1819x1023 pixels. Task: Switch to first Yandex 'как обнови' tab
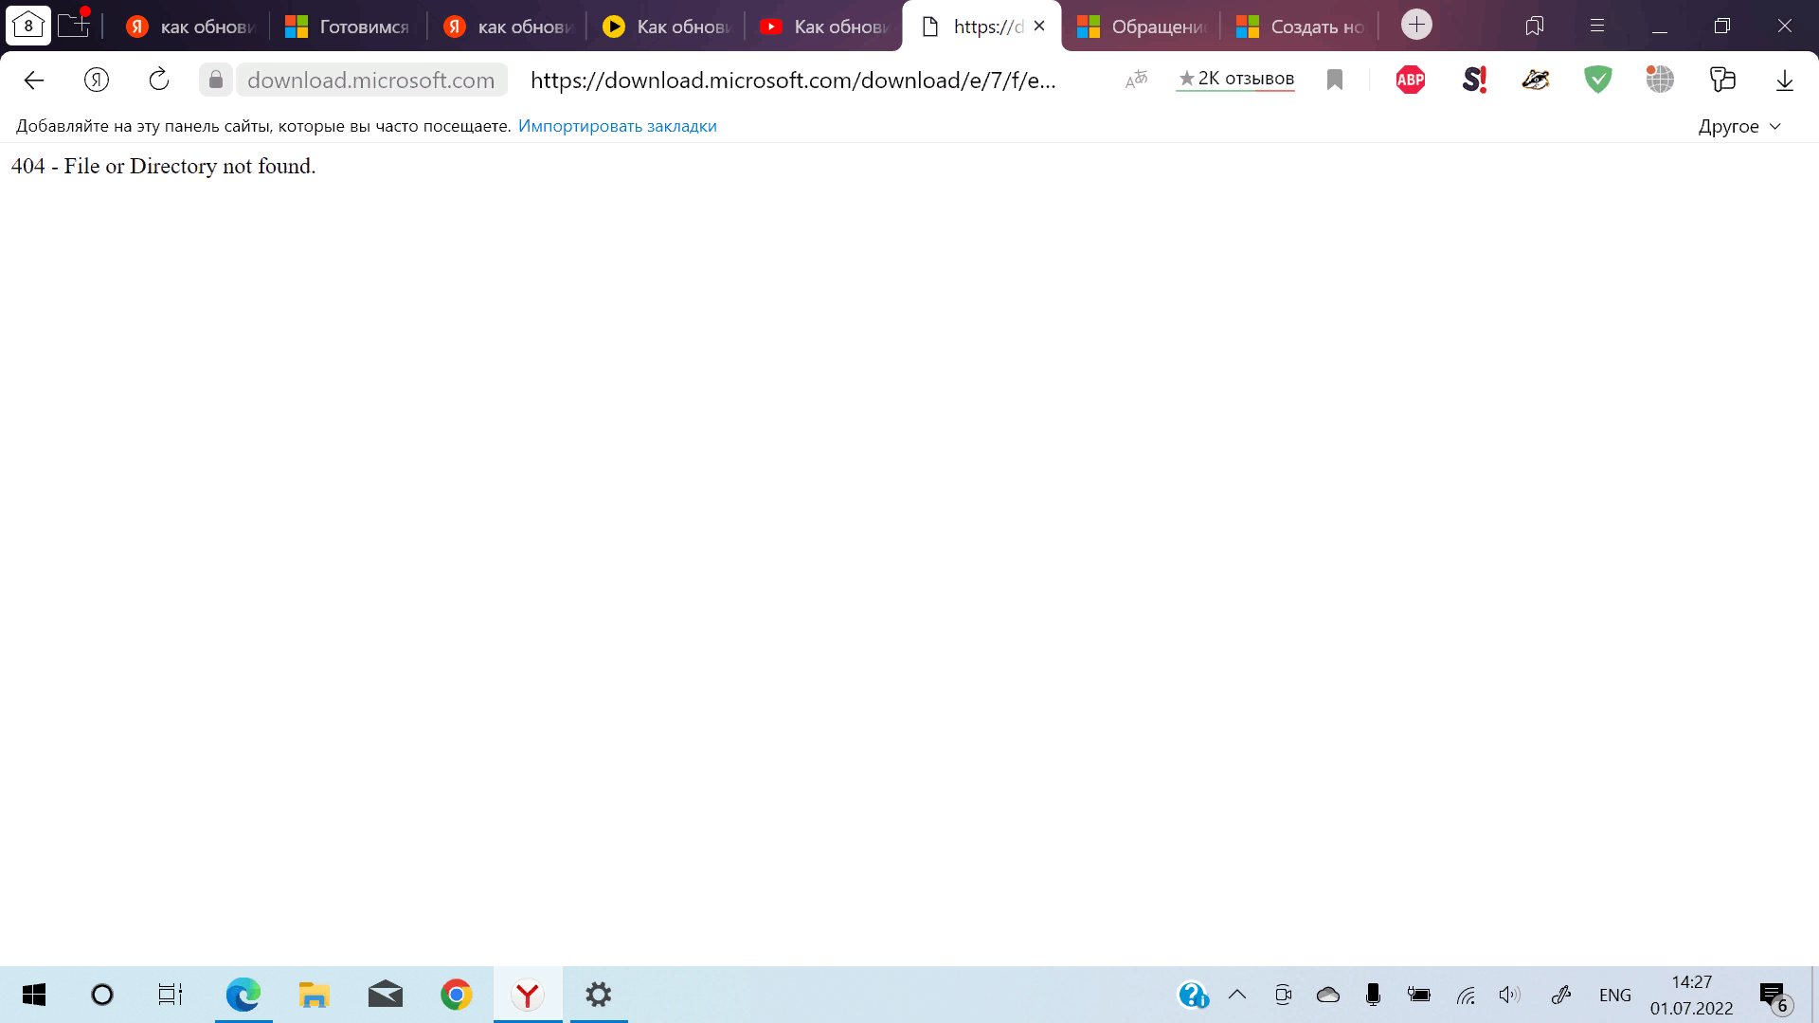(192, 27)
